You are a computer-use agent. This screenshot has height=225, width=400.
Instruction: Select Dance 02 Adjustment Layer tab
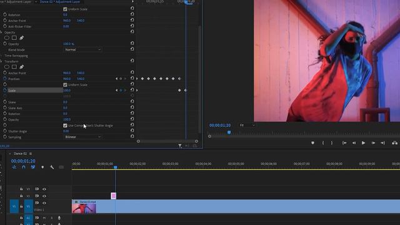(60, 2)
